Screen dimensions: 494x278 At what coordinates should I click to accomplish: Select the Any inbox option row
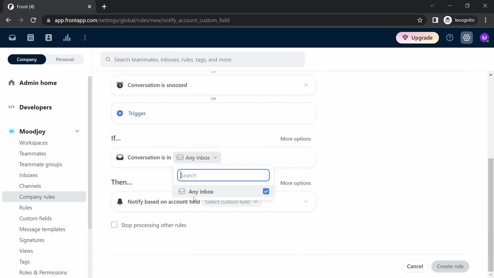pos(223,191)
